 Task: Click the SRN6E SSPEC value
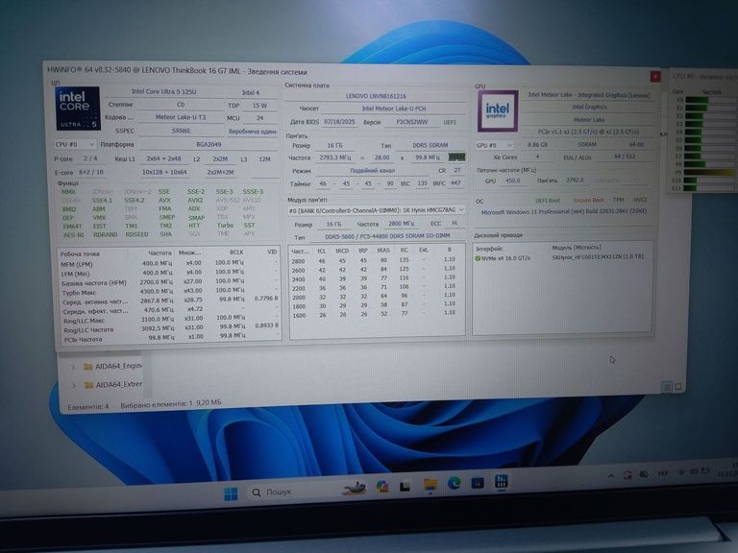click(181, 132)
